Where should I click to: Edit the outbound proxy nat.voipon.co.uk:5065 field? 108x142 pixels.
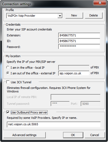[x=54, y=124]
